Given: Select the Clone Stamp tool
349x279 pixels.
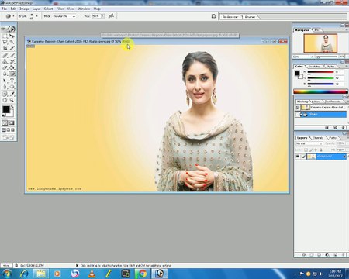Looking at the screenshot, I should click(x=5, y=61).
